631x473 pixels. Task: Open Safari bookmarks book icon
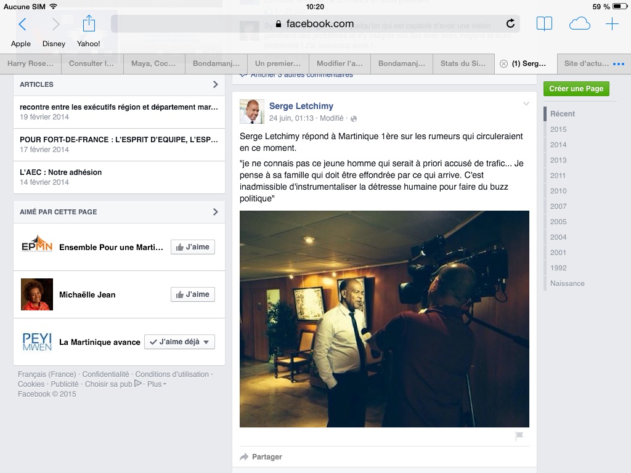click(544, 24)
